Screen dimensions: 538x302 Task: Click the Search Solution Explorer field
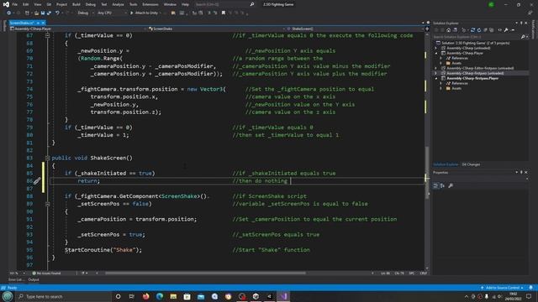[480, 37]
